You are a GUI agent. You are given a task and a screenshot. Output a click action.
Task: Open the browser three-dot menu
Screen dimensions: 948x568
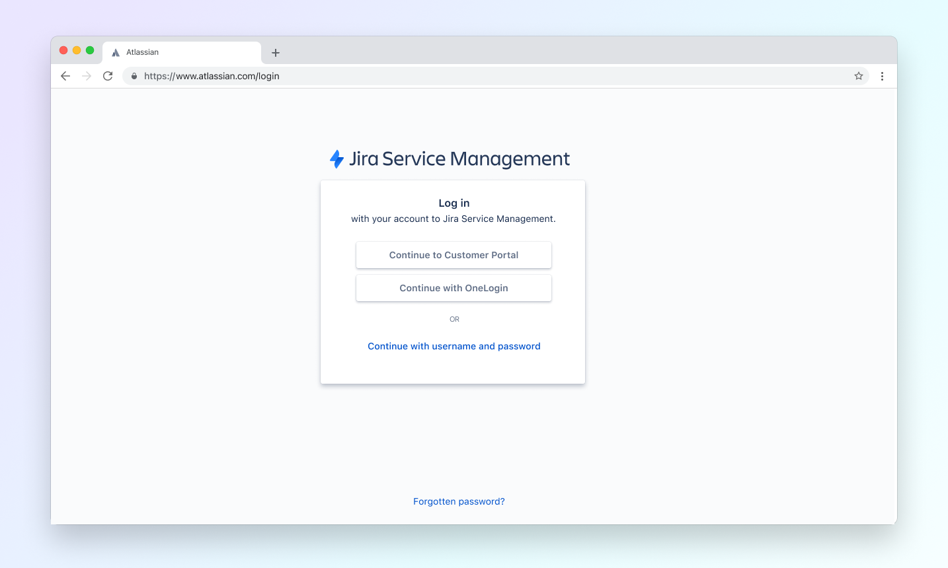[x=882, y=76]
